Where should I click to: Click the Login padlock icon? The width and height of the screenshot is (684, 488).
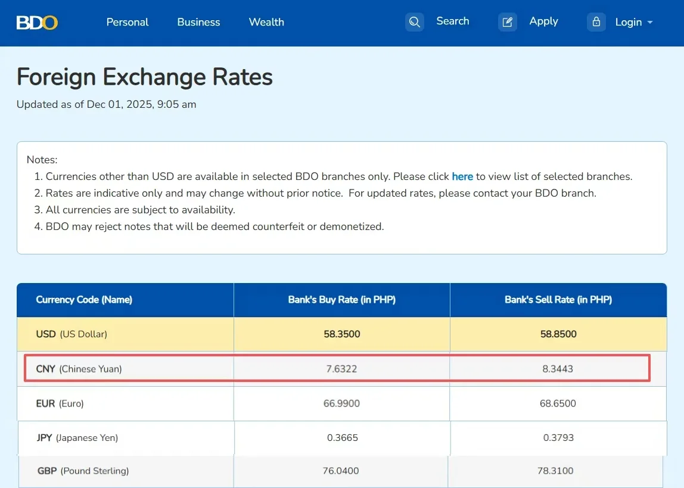tap(596, 22)
